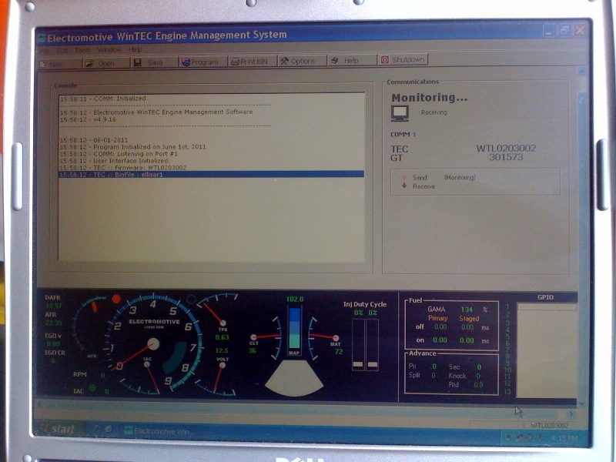The height and width of the screenshot is (462, 616).
Task: Click the Electromotive RPM tachometer gauge
Action: (153, 343)
